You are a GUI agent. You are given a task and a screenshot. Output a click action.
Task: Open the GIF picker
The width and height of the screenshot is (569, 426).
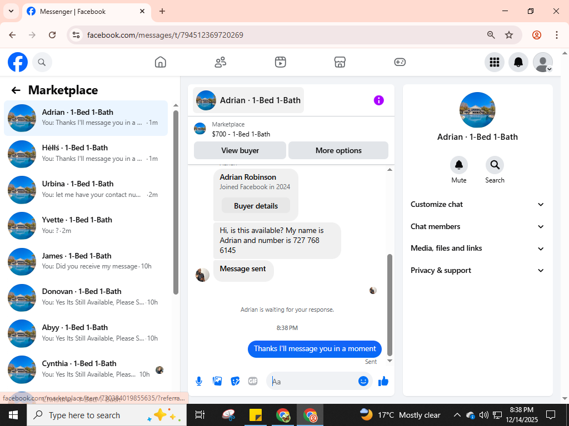[x=253, y=381]
